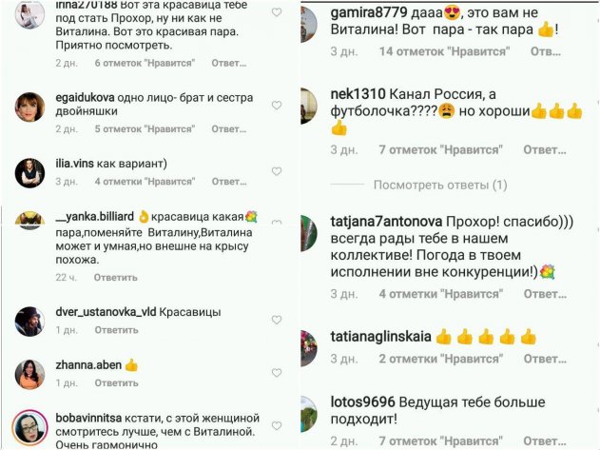Open zhanna.aben's profile avatar

[x=29, y=374]
